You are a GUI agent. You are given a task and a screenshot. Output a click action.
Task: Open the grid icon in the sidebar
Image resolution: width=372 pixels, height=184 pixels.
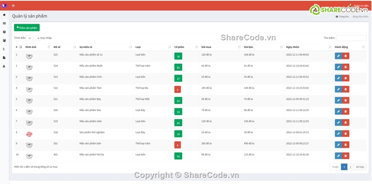[4, 23]
